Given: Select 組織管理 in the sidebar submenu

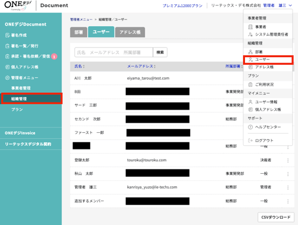Looking at the screenshot, I should (32, 99).
